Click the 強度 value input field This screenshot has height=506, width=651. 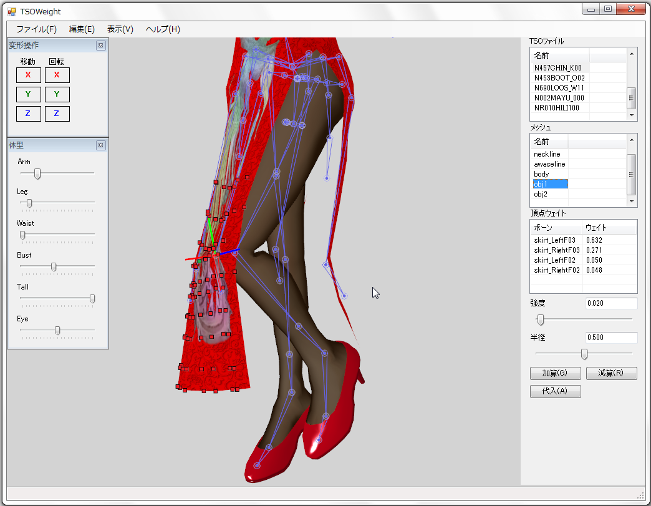(x=610, y=303)
